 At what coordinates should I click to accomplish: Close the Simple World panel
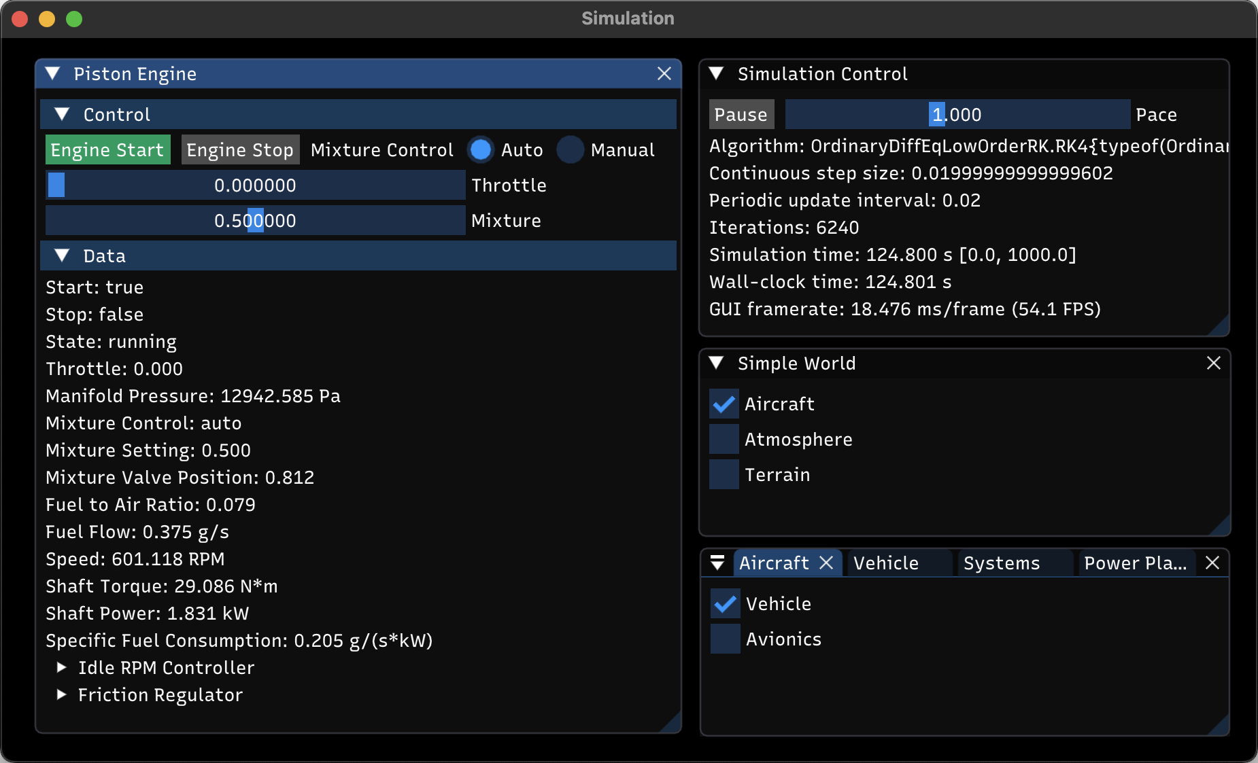[1213, 363]
